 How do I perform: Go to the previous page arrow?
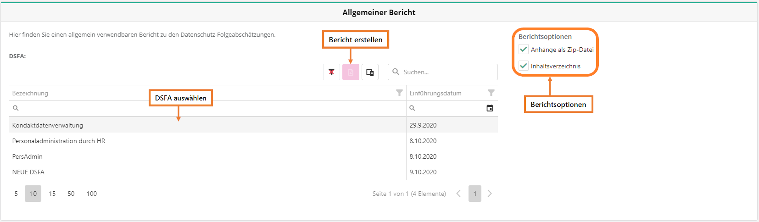point(458,194)
